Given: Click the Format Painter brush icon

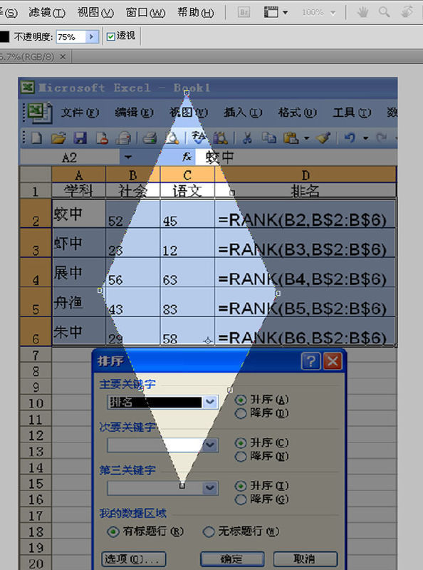Looking at the screenshot, I should tap(323, 138).
